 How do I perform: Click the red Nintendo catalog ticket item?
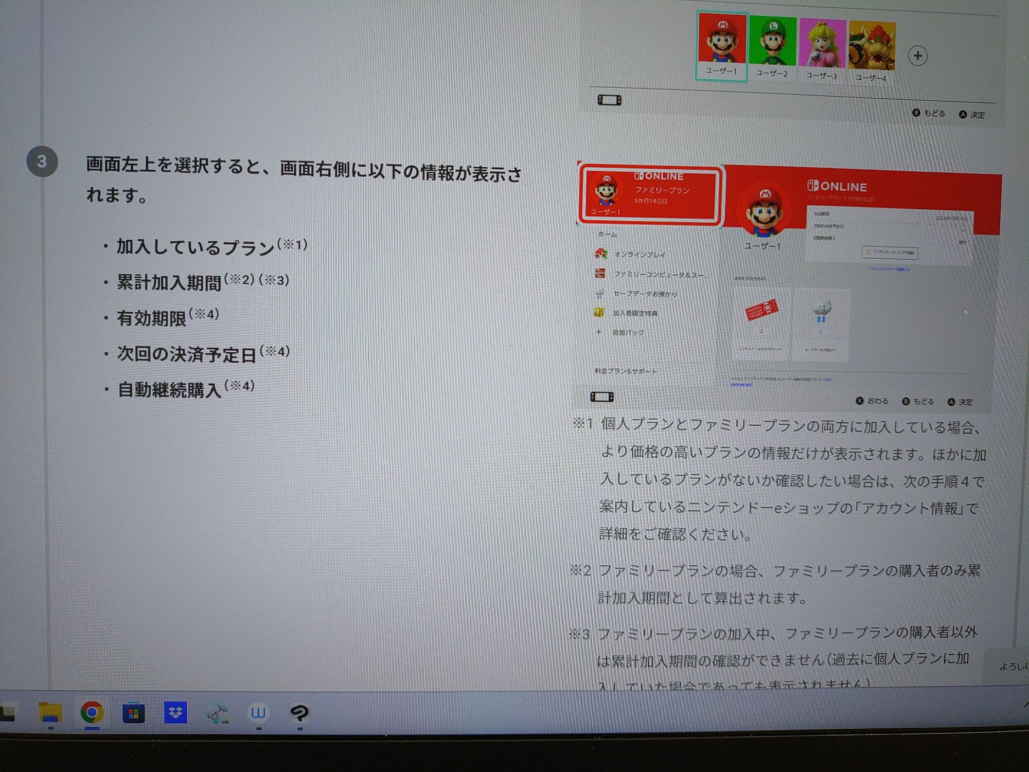761,310
